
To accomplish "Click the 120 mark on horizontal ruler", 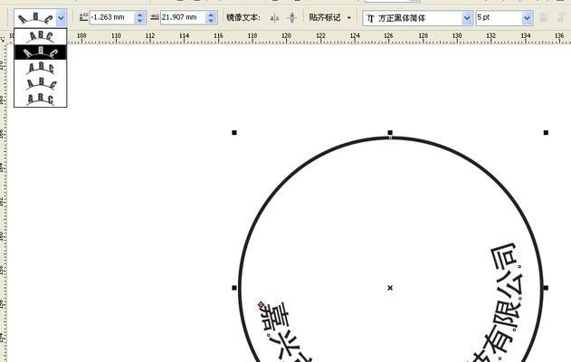I will pyautogui.click(x=286, y=35).
